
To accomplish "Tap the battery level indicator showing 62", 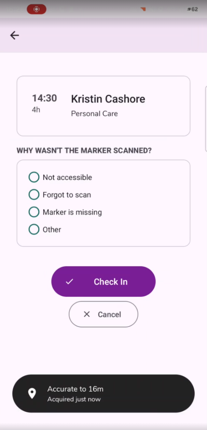I will tap(193, 9).
